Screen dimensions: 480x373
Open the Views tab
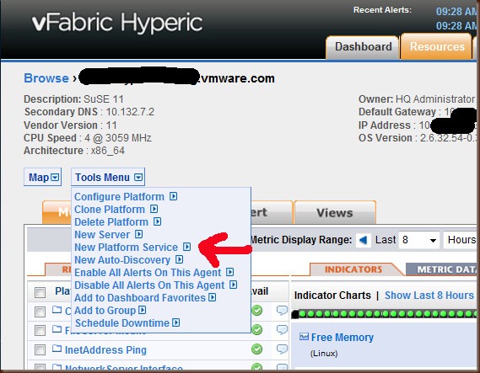point(335,213)
